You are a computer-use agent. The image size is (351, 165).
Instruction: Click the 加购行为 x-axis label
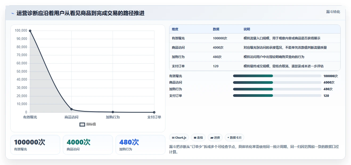tap(113, 117)
